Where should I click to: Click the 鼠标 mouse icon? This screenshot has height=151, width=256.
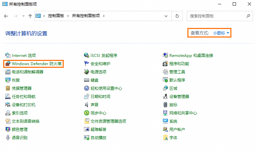(x=165, y=105)
